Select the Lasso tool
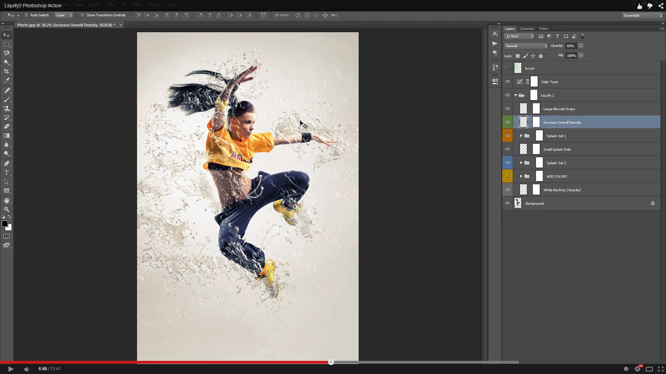Viewport: 666px width, 374px height. pyautogui.click(x=6, y=53)
